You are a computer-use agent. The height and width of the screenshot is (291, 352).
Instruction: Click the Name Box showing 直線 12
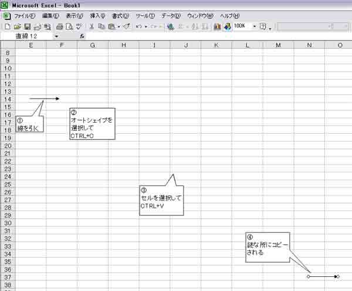pyautogui.click(x=28, y=36)
